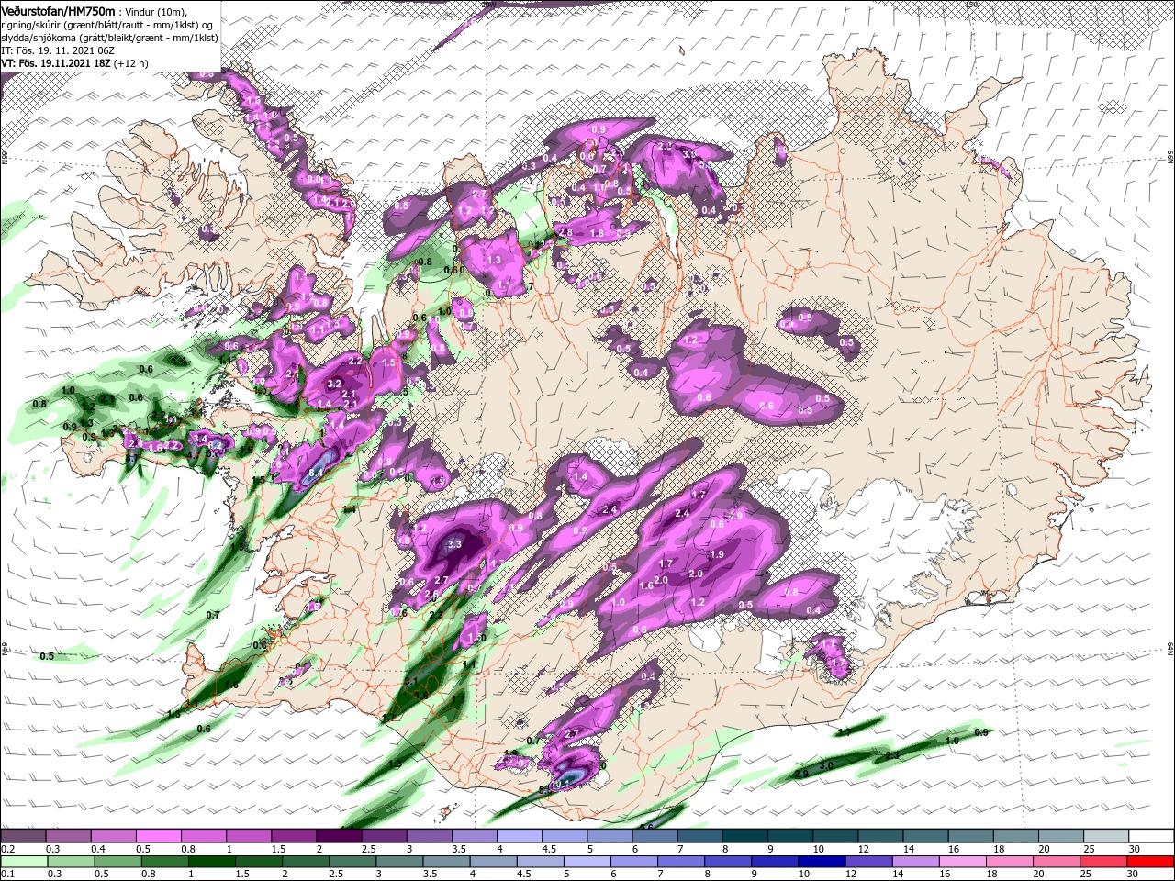The width and height of the screenshot is (1175, 881).
Task: Pick the lower rain legend swatch 0.1–0.3
Action: coord(23,861)
